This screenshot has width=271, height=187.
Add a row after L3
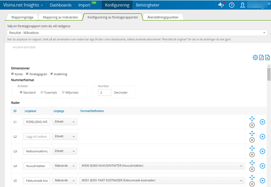click(x=262, y=151)
